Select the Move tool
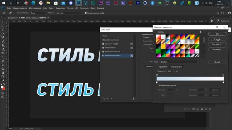 coord(3,22)
